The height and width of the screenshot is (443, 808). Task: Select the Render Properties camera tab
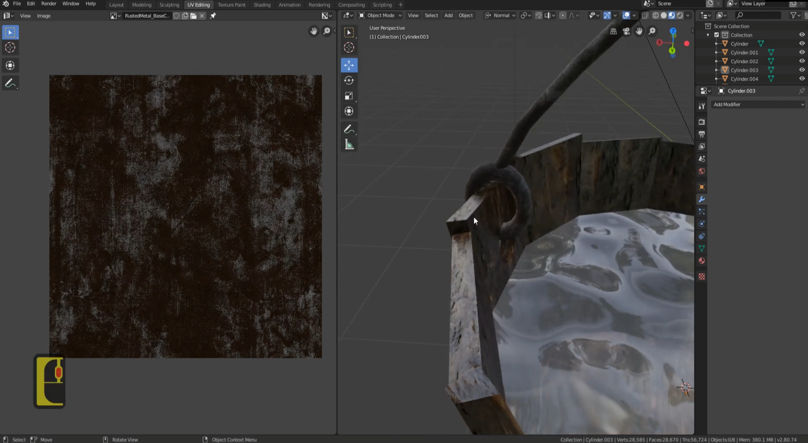[x=702, y=122]
